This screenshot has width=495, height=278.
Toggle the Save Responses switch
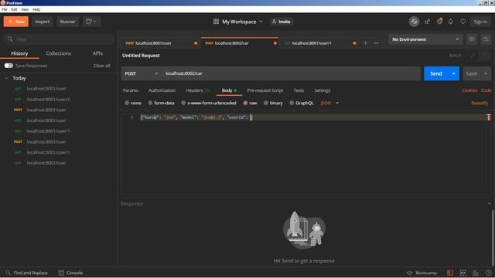[9, 66]
